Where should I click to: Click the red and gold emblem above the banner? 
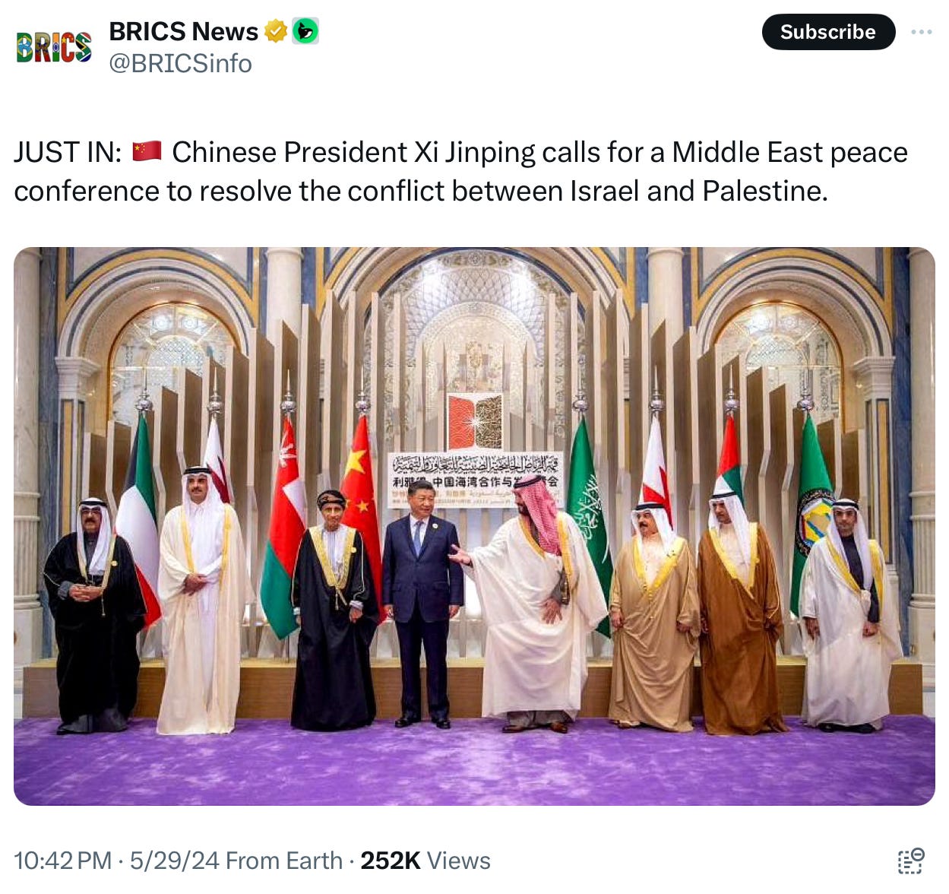point(475,420)
